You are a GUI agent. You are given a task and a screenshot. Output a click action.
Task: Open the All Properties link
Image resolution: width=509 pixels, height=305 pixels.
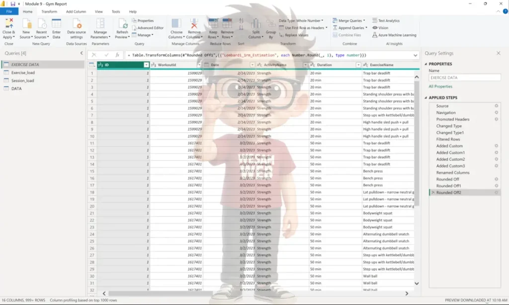(x=440, y=86)
